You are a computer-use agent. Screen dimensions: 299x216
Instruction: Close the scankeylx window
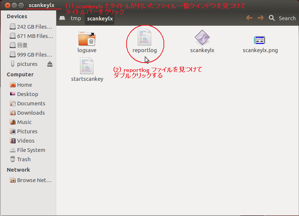pos(7,5)
